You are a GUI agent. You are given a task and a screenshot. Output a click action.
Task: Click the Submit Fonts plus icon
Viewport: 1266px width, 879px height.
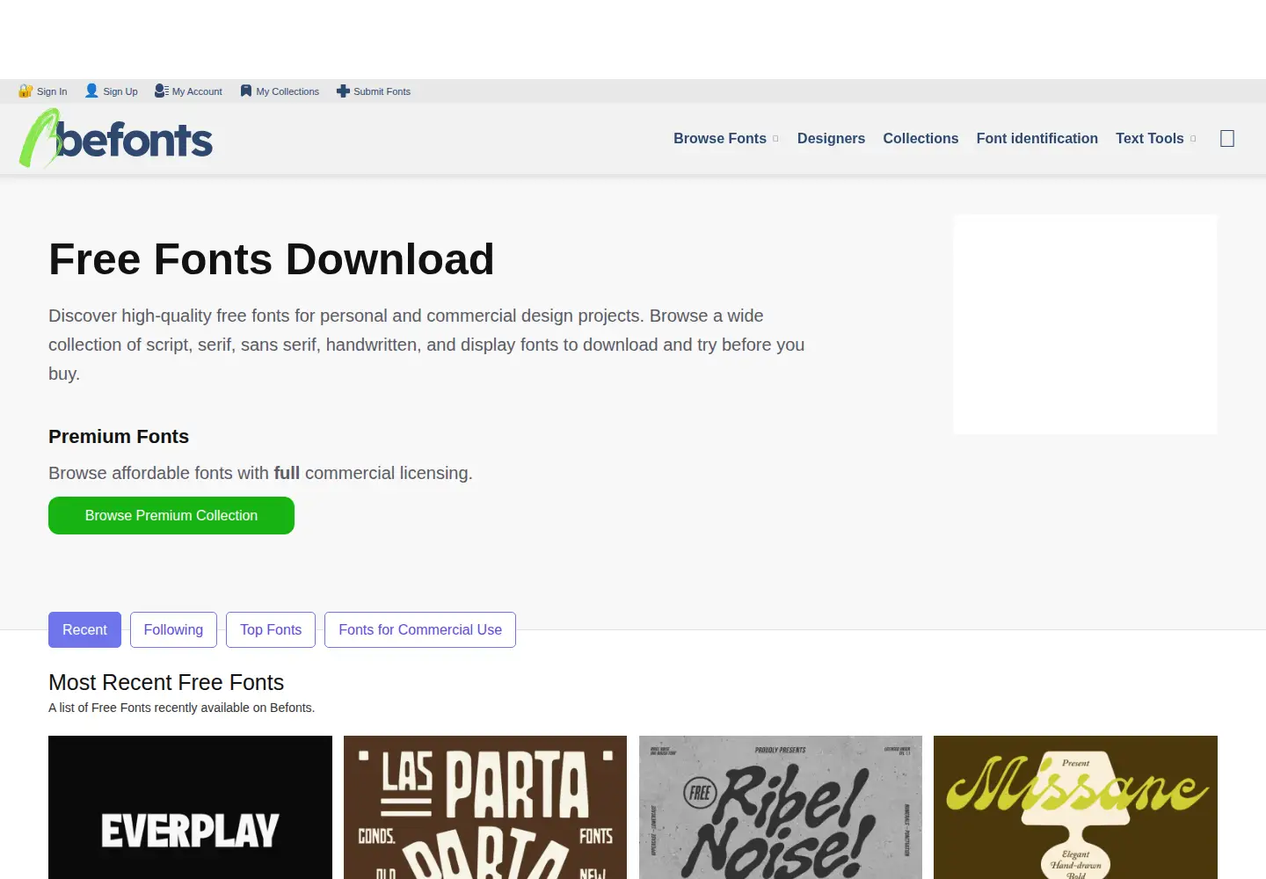tap(343, 91)
